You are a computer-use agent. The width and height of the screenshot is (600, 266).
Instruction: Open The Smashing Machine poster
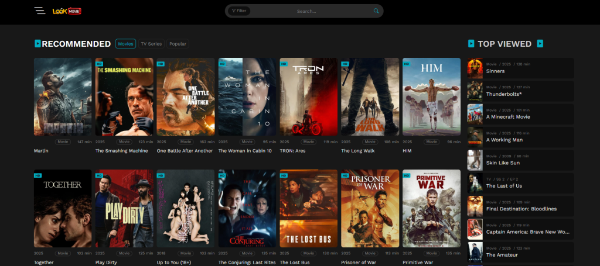click(x=124, y=97)
